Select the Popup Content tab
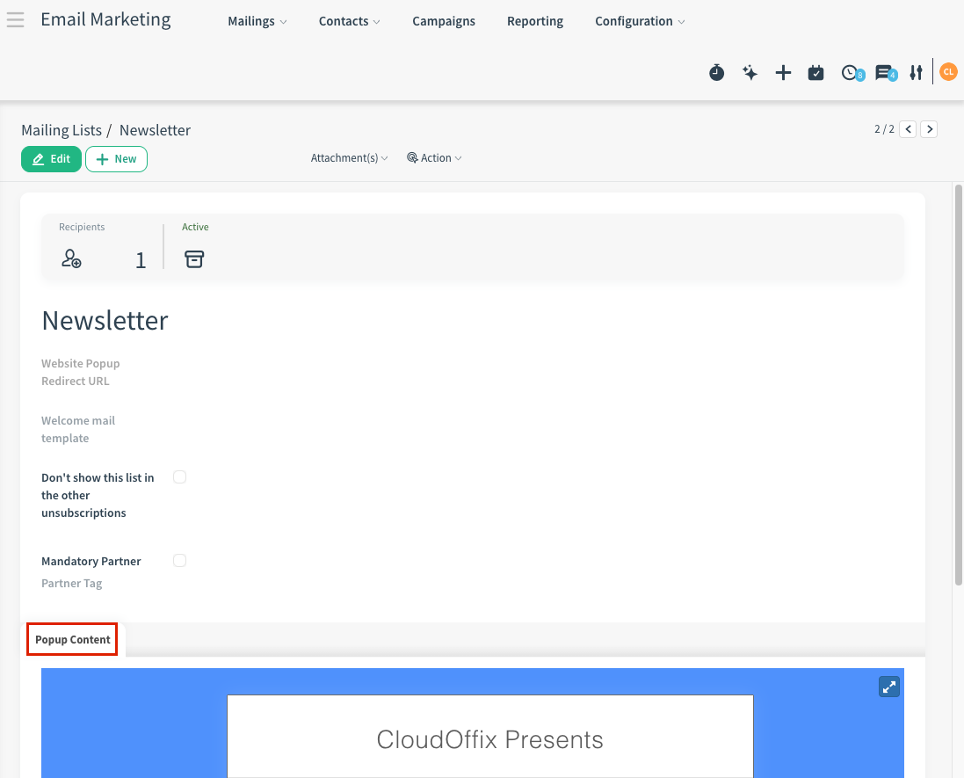 (73, 640)
